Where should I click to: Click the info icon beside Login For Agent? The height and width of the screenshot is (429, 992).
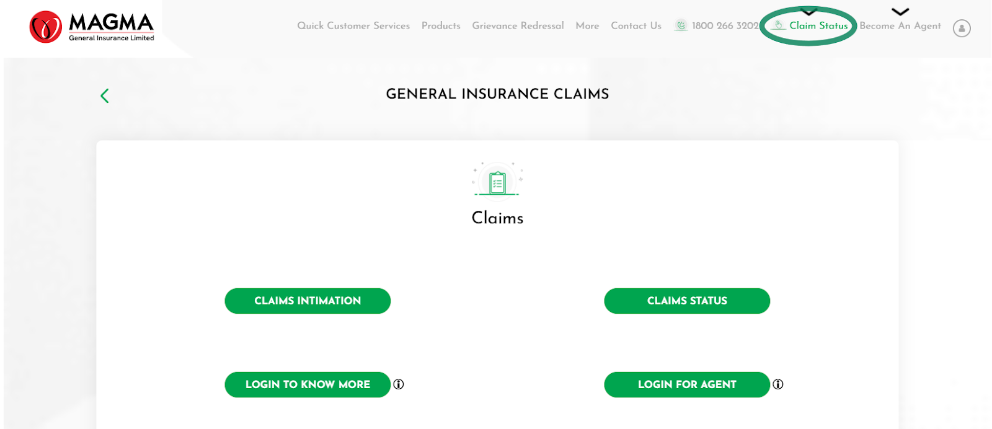(779, 384)
